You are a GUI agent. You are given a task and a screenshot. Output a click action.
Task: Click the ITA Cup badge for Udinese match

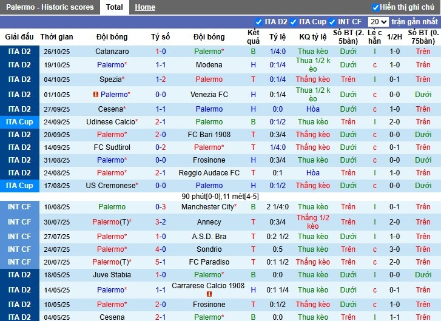(x=20, y=121)
